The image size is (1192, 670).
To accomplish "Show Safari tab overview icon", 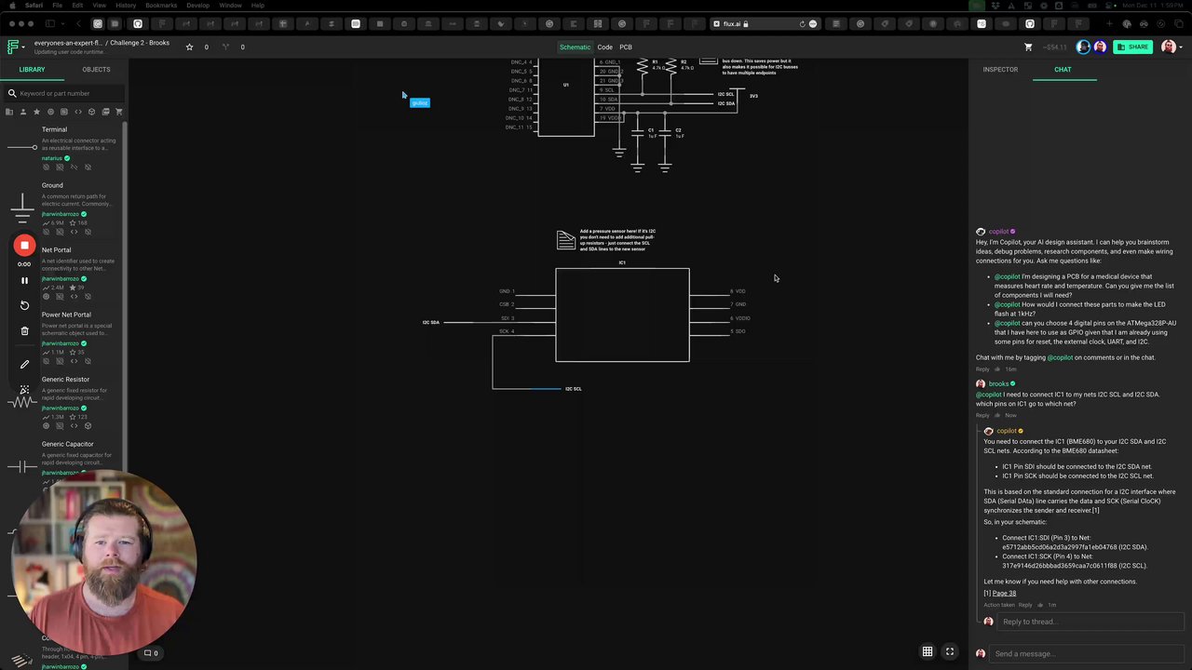I will (1181, 23).
